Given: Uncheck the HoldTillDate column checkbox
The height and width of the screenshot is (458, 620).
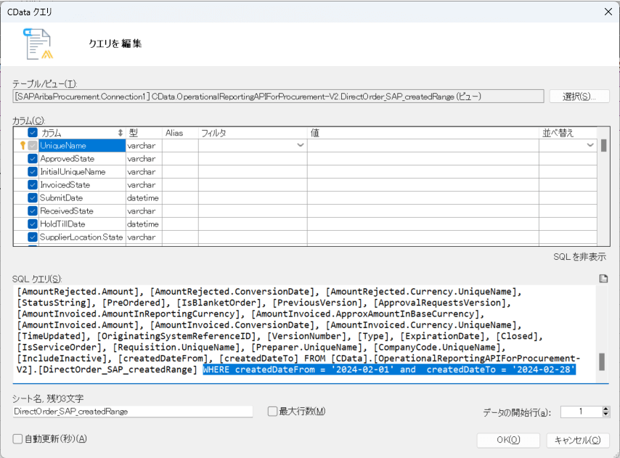Looking at the screenshot, I should click(33, 224).
